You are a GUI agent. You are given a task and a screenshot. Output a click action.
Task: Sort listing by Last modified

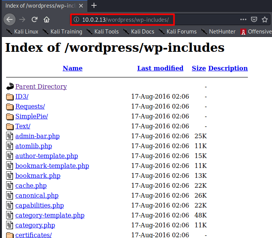160,68
